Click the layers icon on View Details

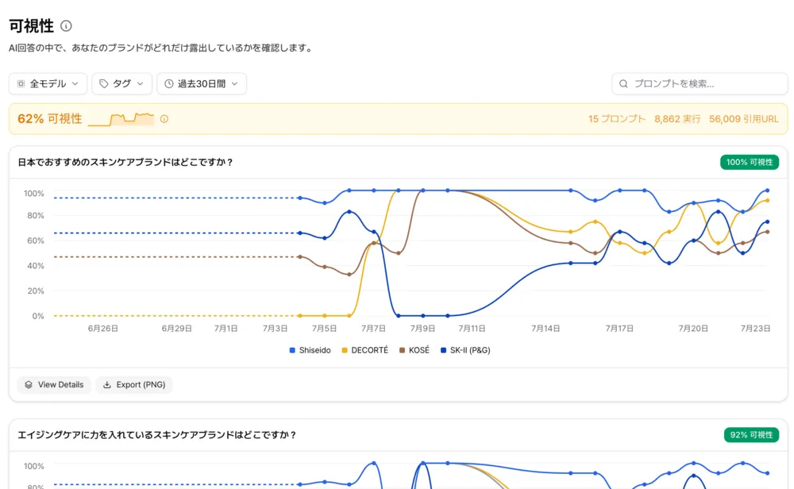point(29,385)
